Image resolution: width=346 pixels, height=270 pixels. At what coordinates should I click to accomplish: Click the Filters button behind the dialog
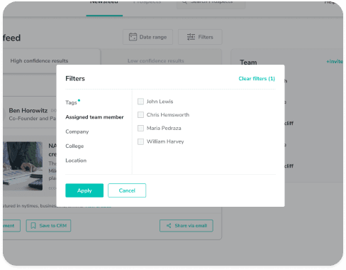[x=200, y=37]
